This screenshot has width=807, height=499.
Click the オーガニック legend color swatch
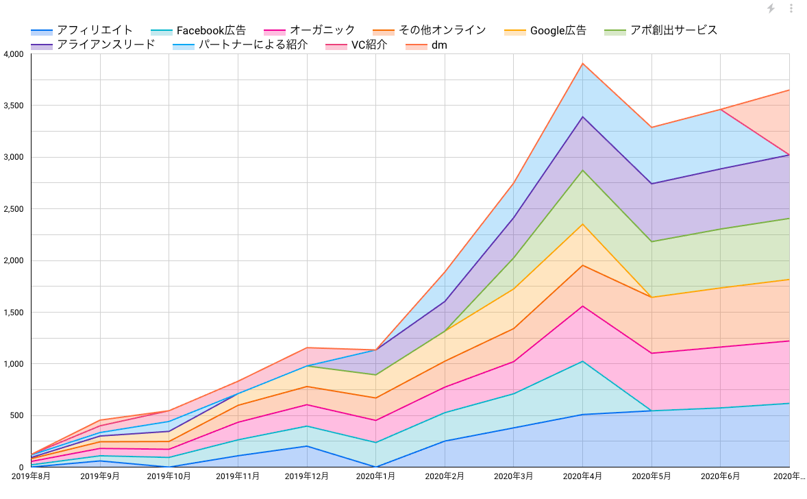pyautogui.click(x=274, y=32)
